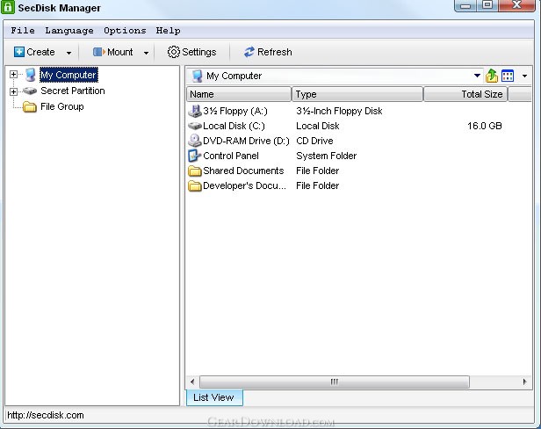The image size is (541, 429).
Task: Click the http://secdisk.com status text
Action: (45, 415)
